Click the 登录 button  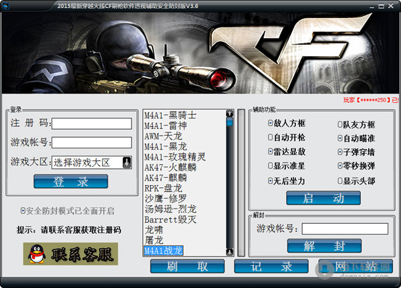click(71, 181)
